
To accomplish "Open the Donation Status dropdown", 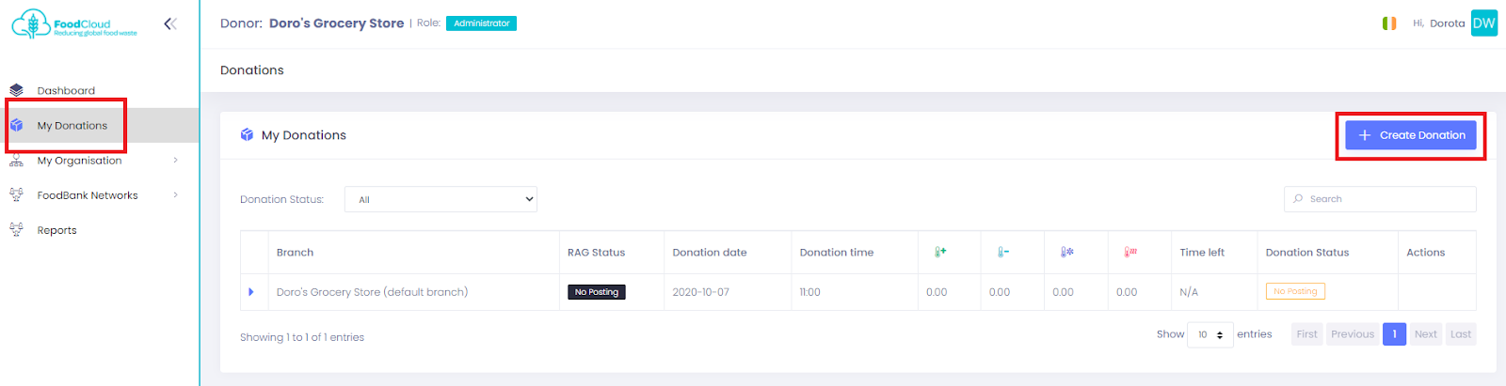I will (x=441, y=199).
